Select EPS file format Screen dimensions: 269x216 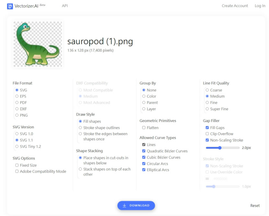click(17, 96)
